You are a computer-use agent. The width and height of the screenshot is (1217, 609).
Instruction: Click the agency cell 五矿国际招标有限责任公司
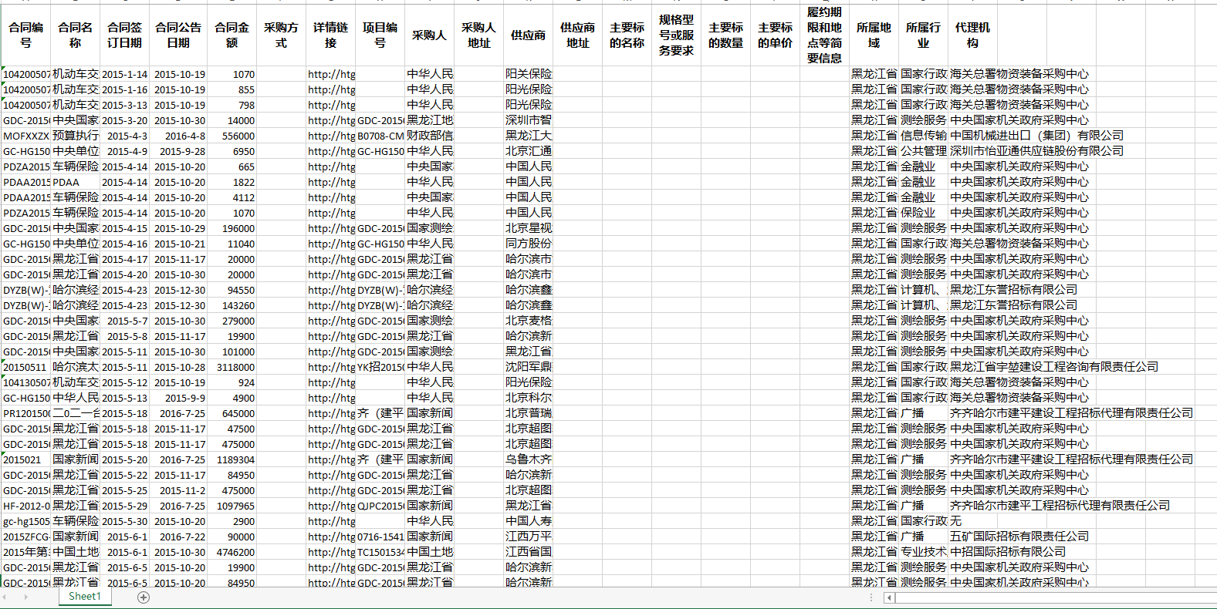1019,537
